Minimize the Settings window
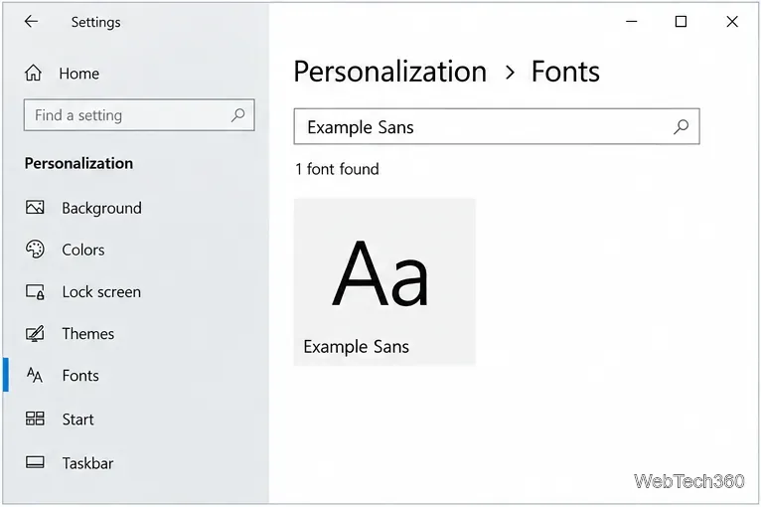Viewport: 761px width, 507px height. 632,21
